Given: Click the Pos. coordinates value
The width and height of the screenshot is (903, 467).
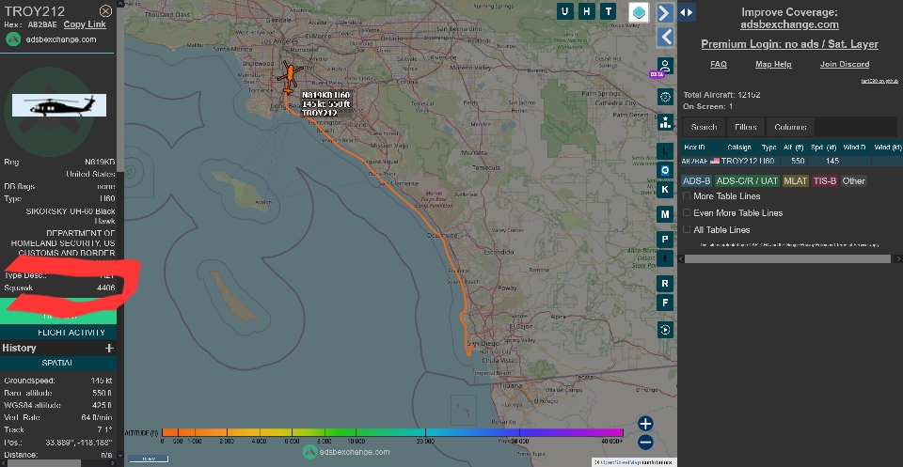Looking at the screenshot, I should coord(79,443).
